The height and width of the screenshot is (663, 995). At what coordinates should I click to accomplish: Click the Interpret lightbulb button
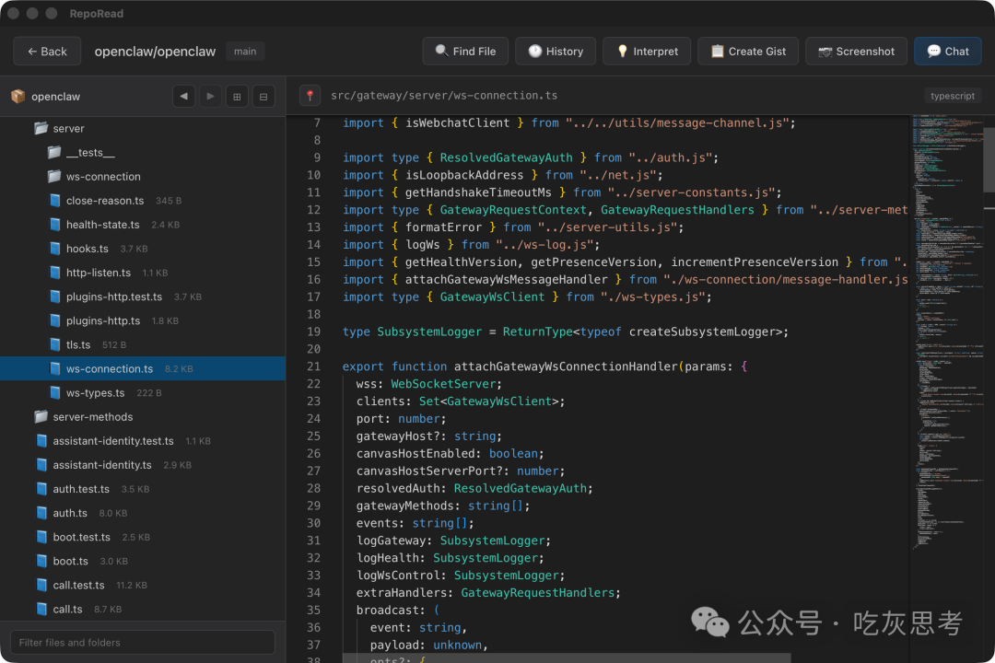point(647,52)
